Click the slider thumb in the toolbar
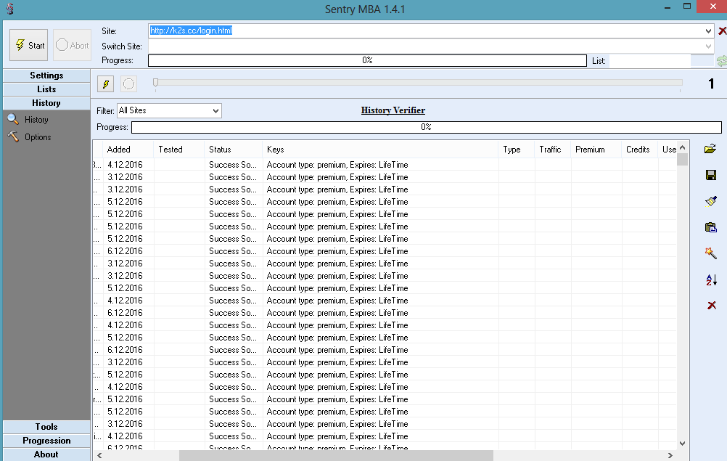The height and width of the screenshot is (461, 727). 156,83
